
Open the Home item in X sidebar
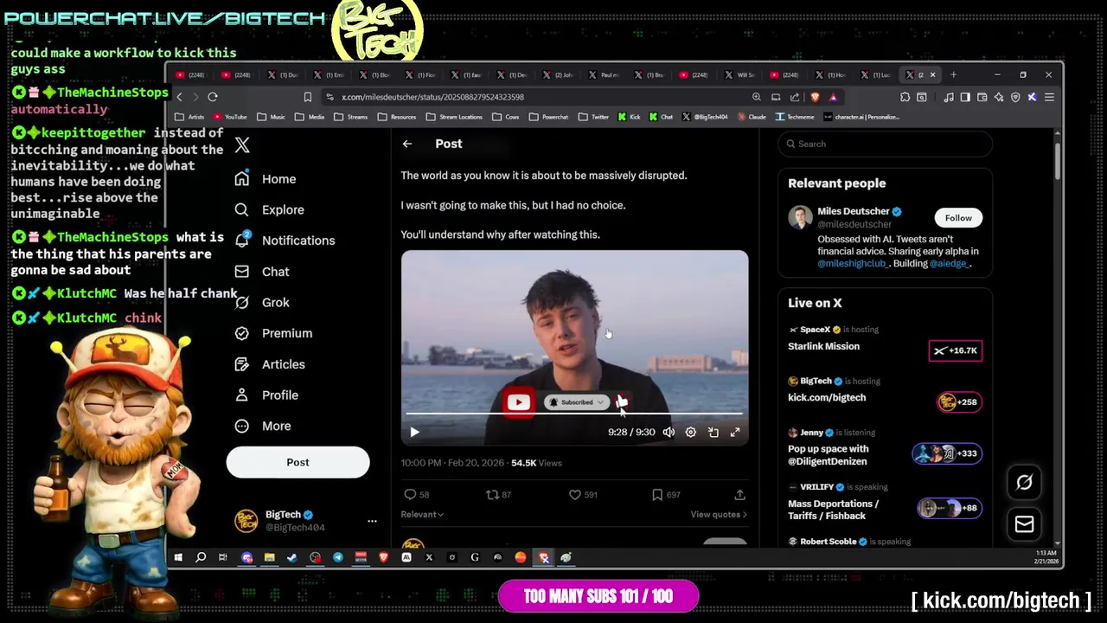(266, 179)
